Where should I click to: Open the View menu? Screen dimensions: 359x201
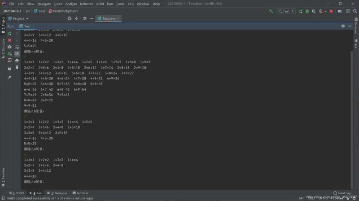click(x=30, y=4)
